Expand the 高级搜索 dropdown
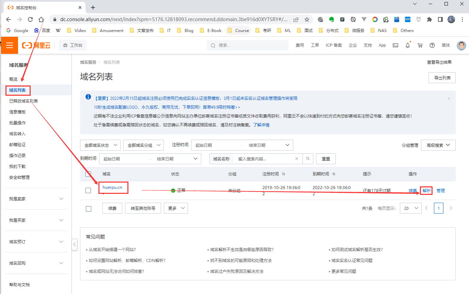 [x=438, y=145]
